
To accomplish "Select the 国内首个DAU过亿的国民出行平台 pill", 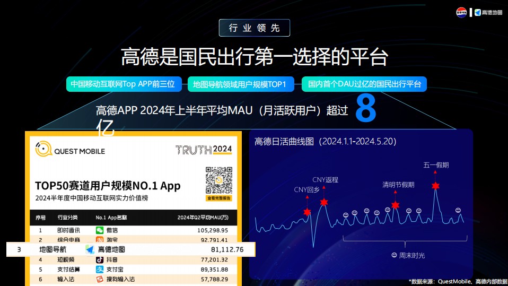I will click(364, 84).
